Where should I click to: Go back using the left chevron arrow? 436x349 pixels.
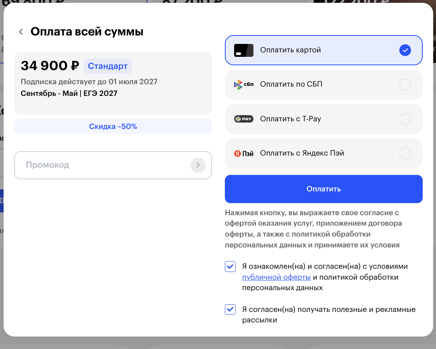[x=21, y=32]
